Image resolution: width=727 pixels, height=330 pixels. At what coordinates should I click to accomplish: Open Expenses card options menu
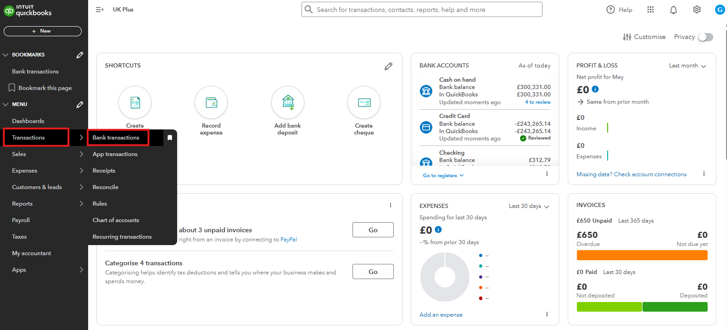point(547,314)
